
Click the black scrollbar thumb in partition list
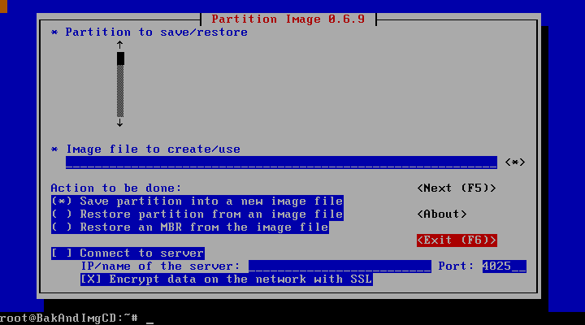(120, 58)
